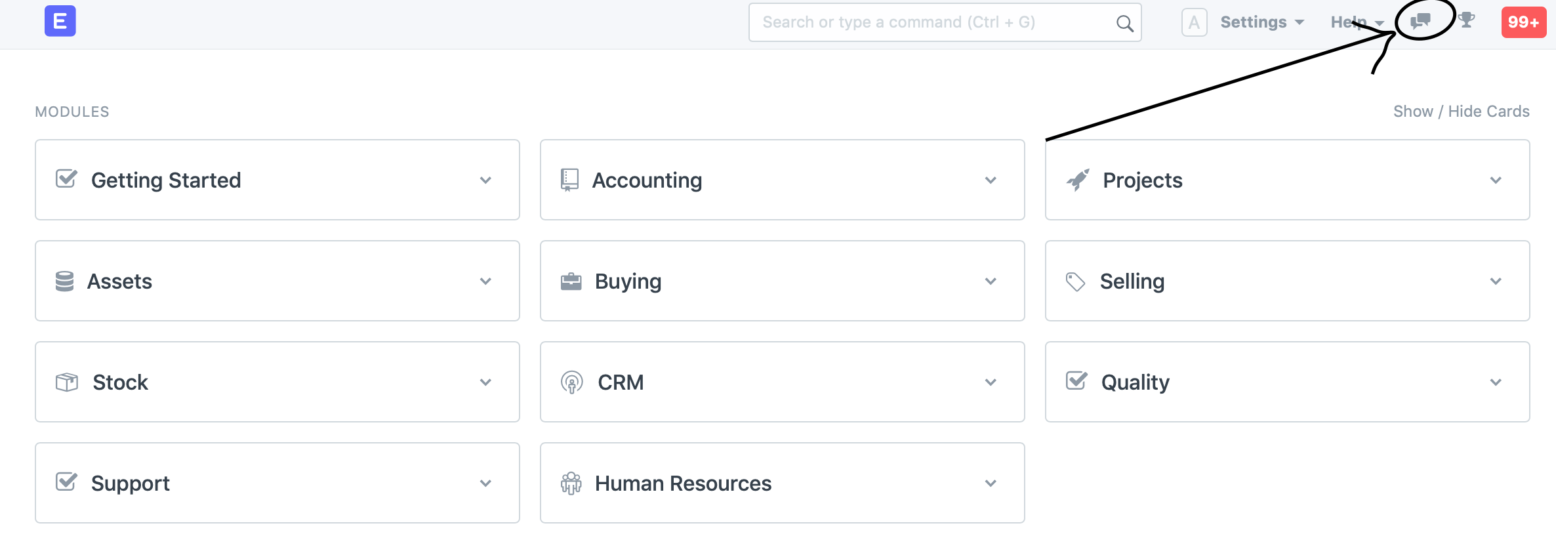Click the Buying briefcase icon
This screenshot has width=1556, height=534.
pos(571,281)
